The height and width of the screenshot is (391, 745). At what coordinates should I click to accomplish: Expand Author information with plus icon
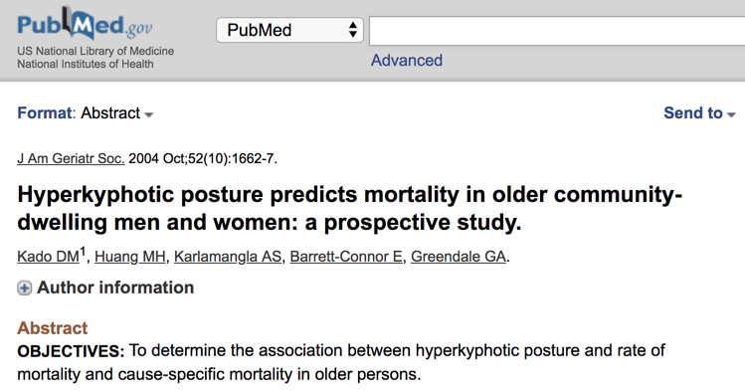pos(24,288)
